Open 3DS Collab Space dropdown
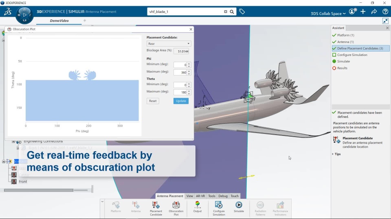The image size is (391, 219). [328, 13]
